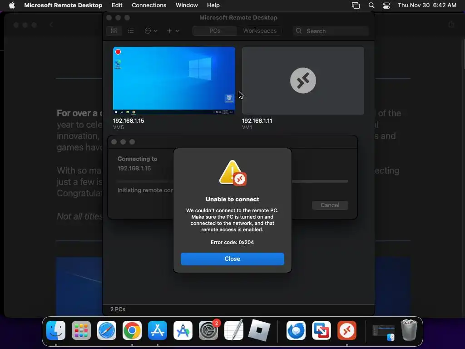Open TextEdit from the Dock
This screenshot has width=465, height=349.
click(x=234, y=330)
